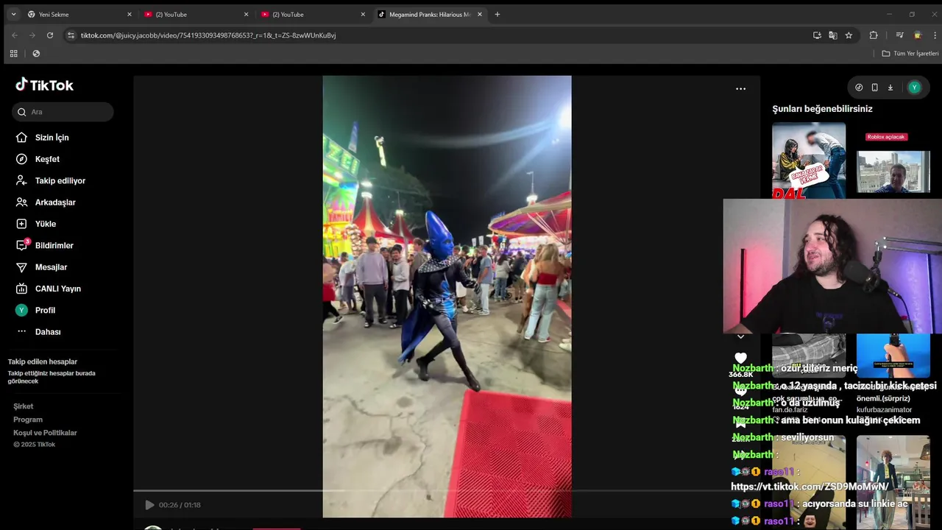Click the browser back arrow
The image size is (942, 530).
pos(14,35)
